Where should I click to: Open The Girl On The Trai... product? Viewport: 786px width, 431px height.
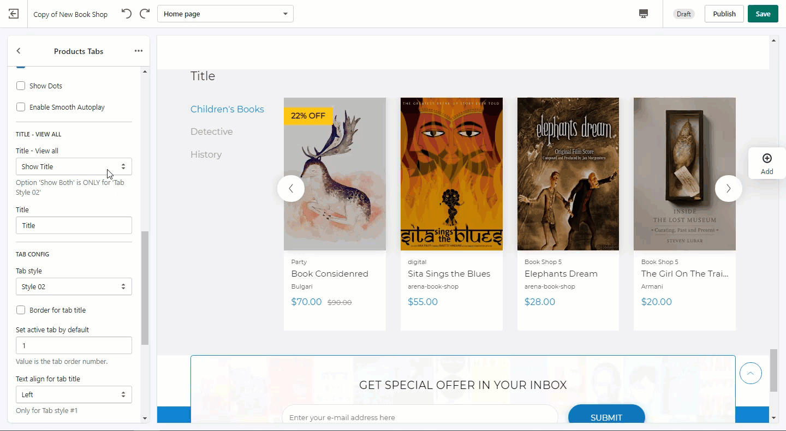tap(685, 274)
